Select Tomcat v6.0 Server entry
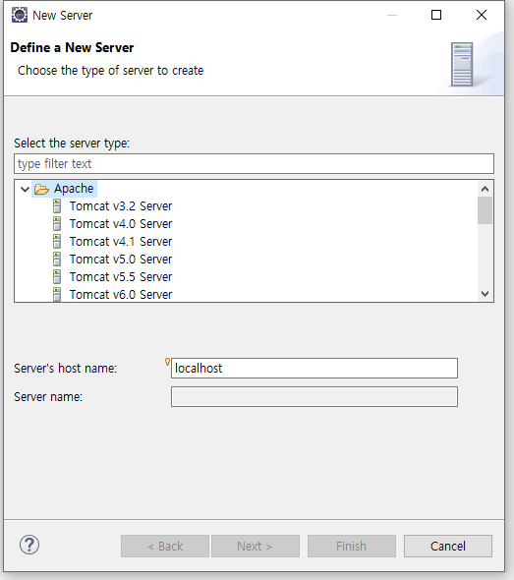514x580 pixels. [121, 295]
